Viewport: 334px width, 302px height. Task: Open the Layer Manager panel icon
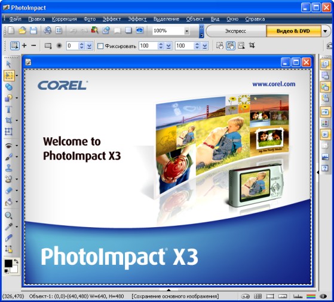(325, 64)
